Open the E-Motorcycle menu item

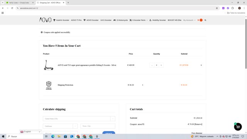point(120,20)
